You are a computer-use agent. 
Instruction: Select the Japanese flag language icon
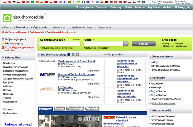click(93, 2)
